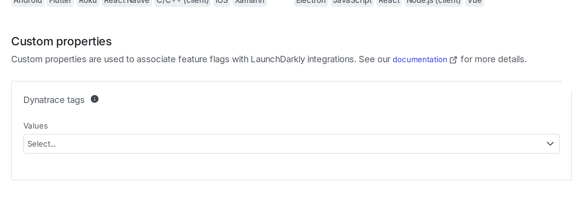Select the Xamarin SDK tag
The width and height of the screenshot is (583, 206).
tap(249, 2)
